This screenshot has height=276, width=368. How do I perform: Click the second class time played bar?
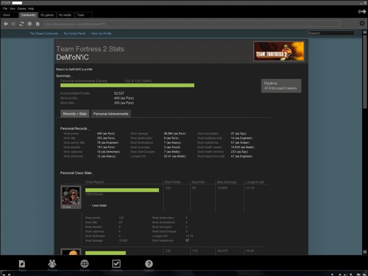(x=105, y=253)
